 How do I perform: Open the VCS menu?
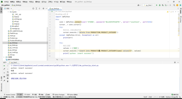coord(56,2)
